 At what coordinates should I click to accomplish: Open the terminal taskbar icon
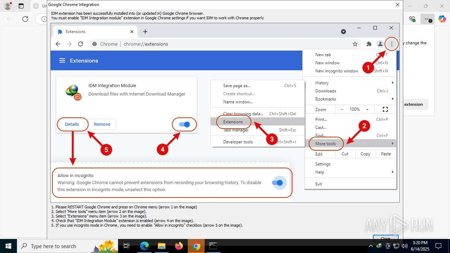213,246
